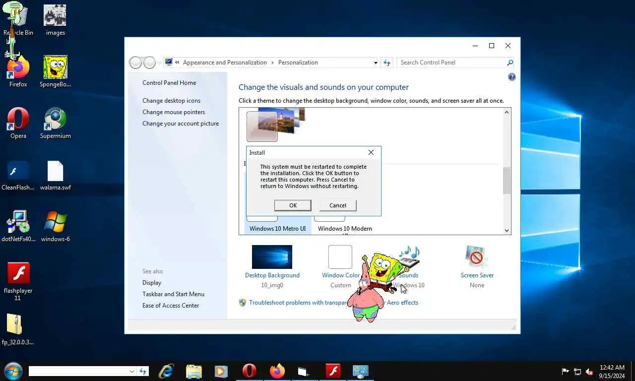
Task: Click Cancel in the Install dialog
Action: tap(338, 205)
